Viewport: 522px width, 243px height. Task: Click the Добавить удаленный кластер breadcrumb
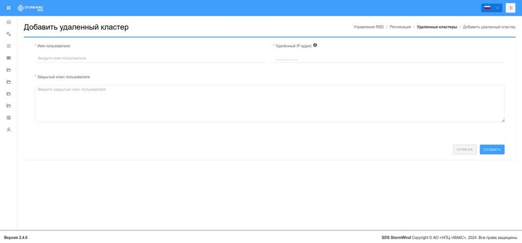(489, 27)
